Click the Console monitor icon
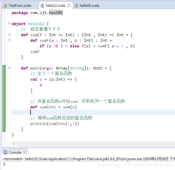 (x=5, y=152)
